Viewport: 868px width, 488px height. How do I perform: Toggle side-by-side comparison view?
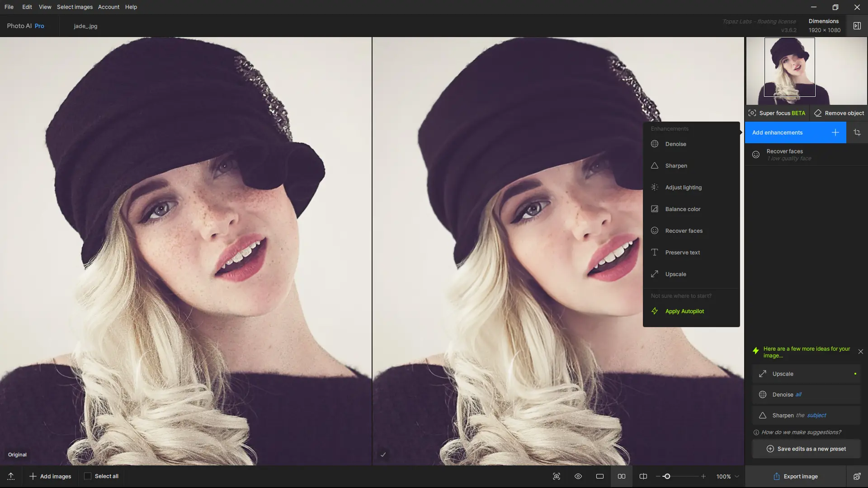tap(622, 476)
